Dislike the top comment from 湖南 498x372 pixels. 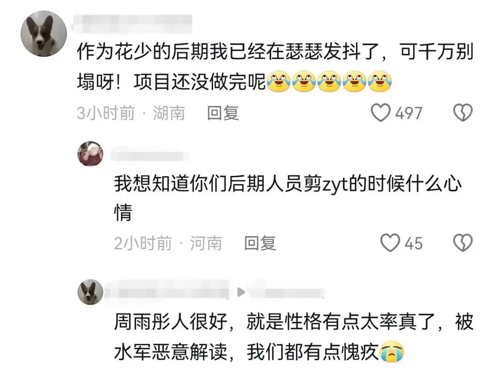point(462,113)
